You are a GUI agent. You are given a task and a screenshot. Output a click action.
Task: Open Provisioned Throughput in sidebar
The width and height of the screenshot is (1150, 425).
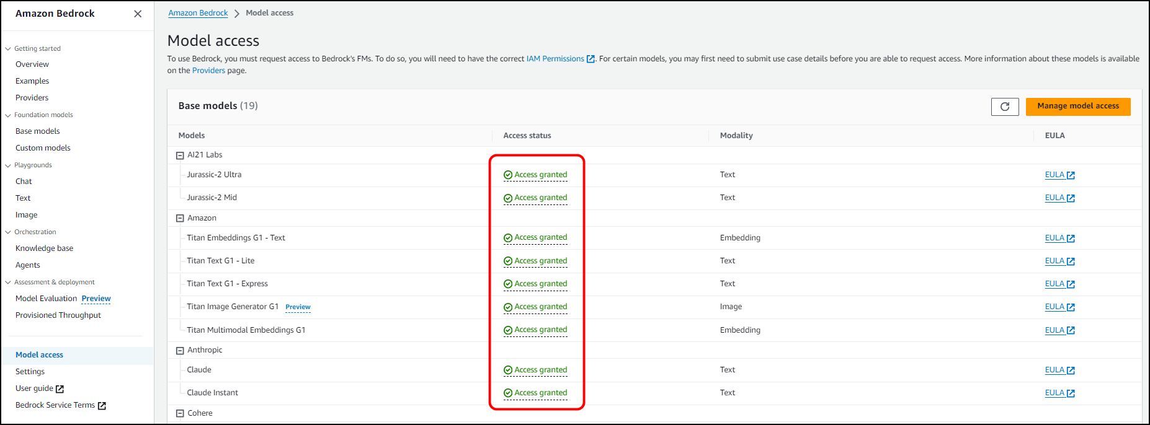coord(58,315)
